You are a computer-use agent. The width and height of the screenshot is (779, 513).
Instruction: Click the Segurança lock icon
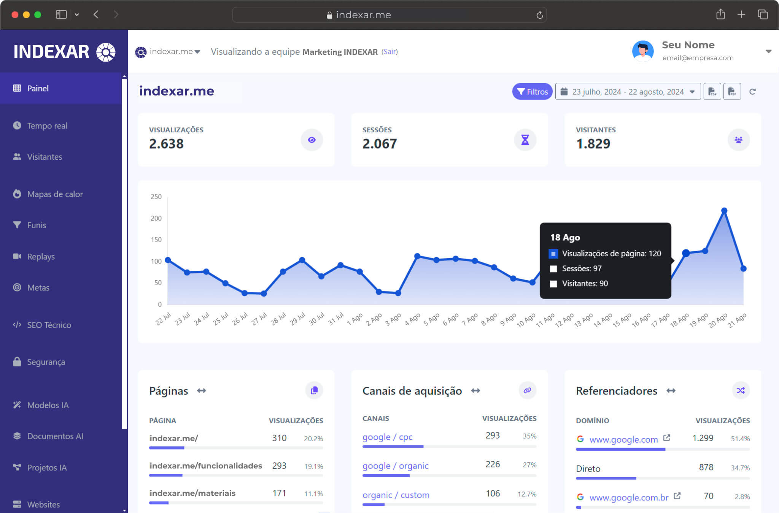(17, 362)
